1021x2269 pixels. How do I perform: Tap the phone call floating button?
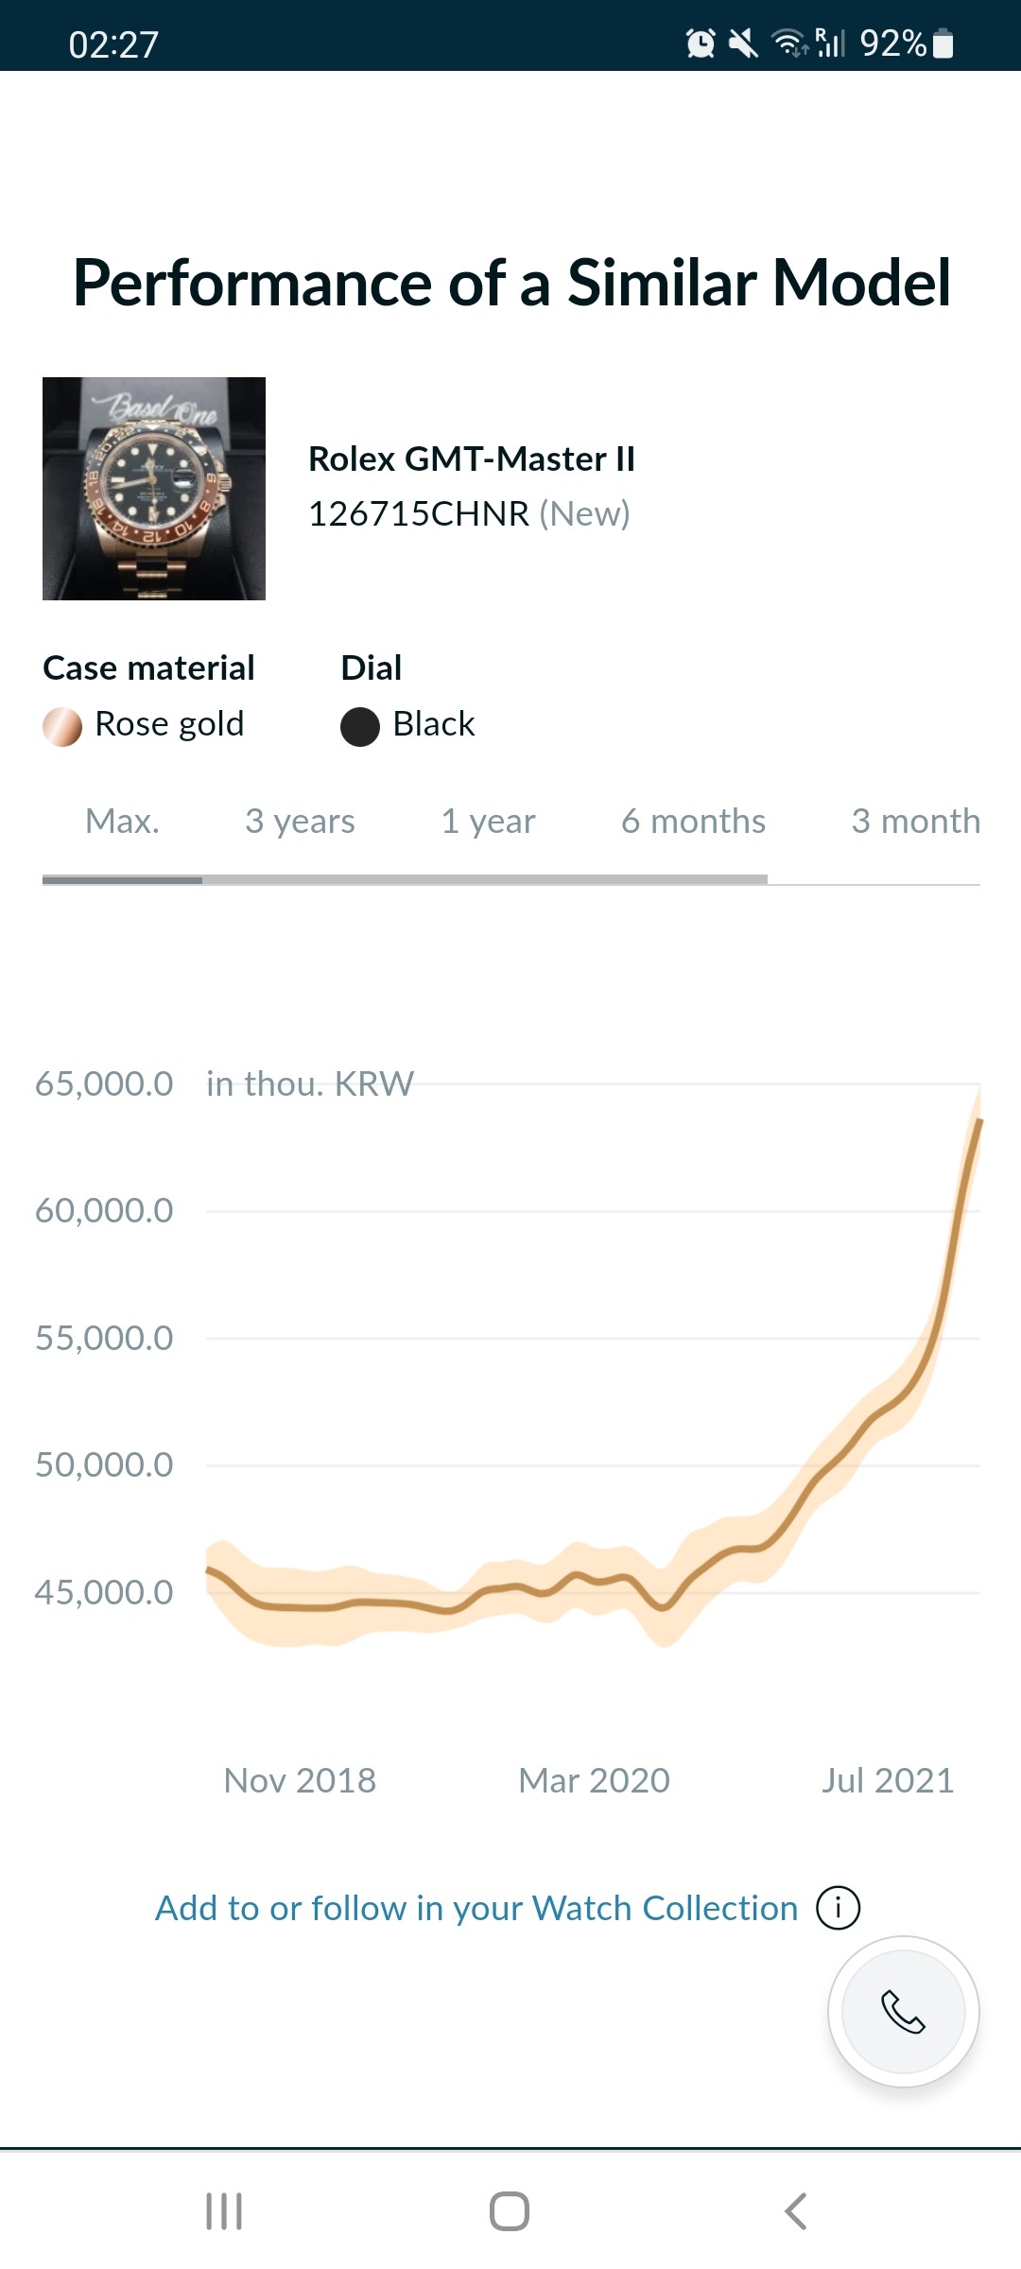tap(903, 2011)
